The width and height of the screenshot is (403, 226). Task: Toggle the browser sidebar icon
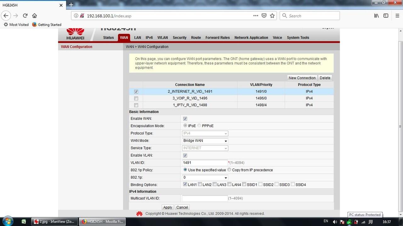[386, 16]
